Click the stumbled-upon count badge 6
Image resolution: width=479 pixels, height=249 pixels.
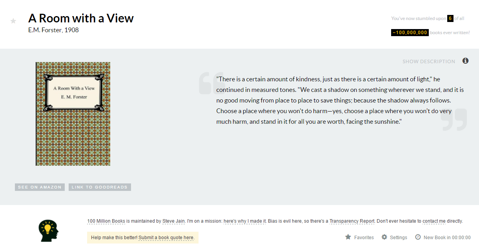click(x=450, y=18)
